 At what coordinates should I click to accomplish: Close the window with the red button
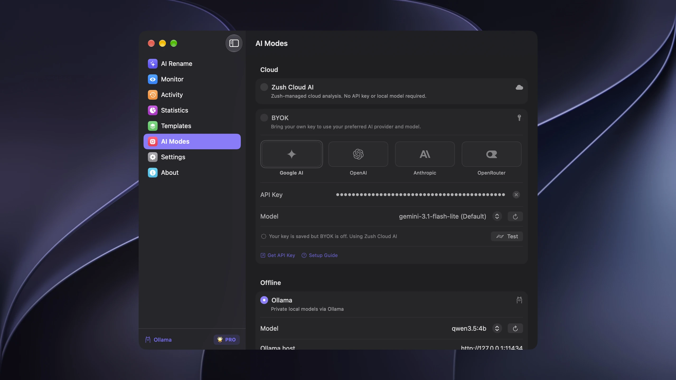pos(151,43)
